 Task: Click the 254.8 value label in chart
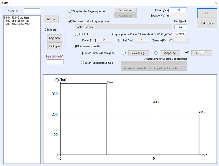point(156,102)
